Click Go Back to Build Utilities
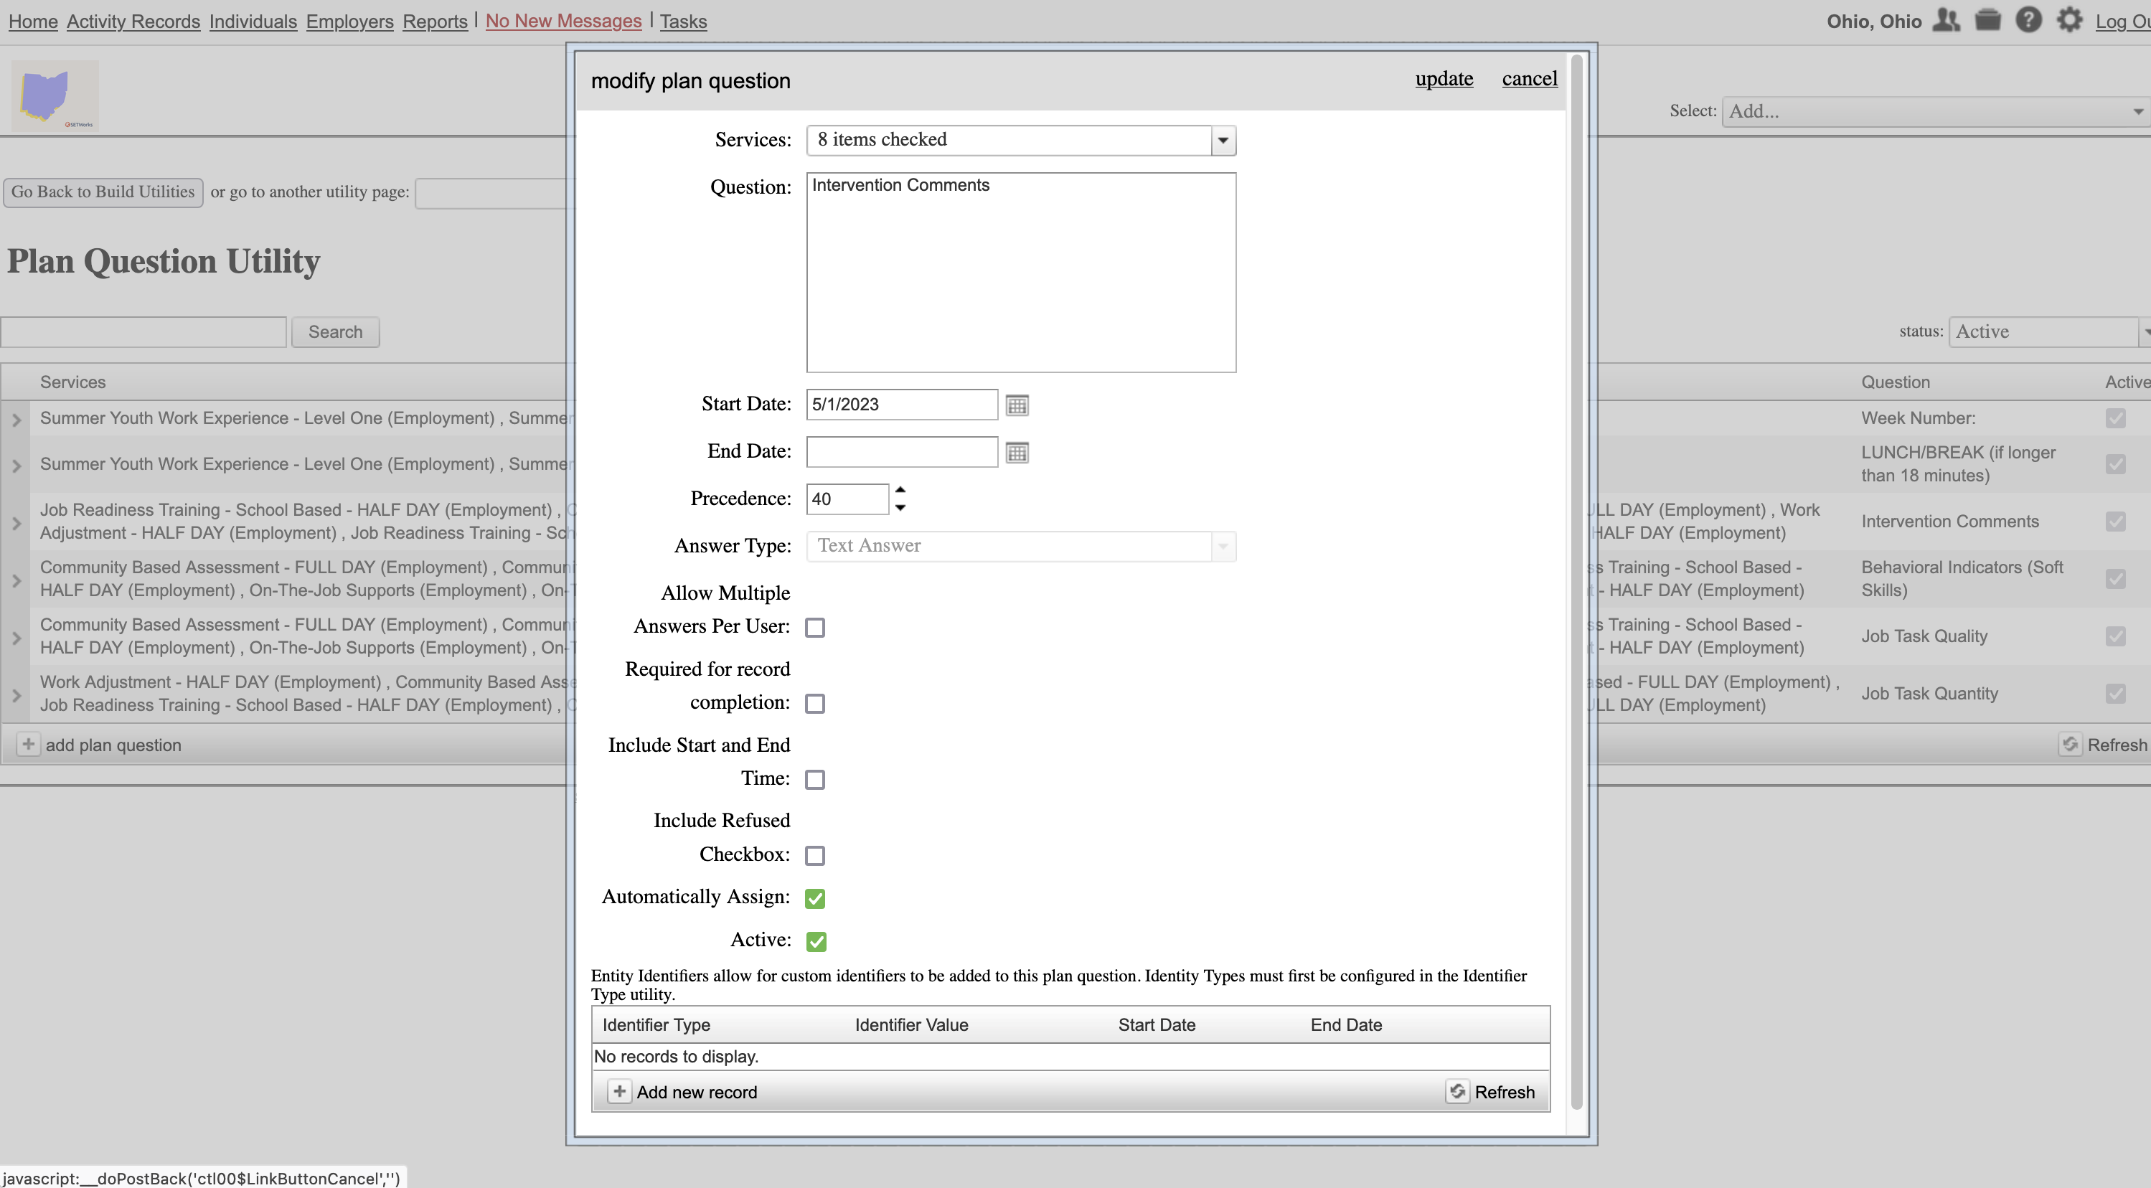 (103, 192)
